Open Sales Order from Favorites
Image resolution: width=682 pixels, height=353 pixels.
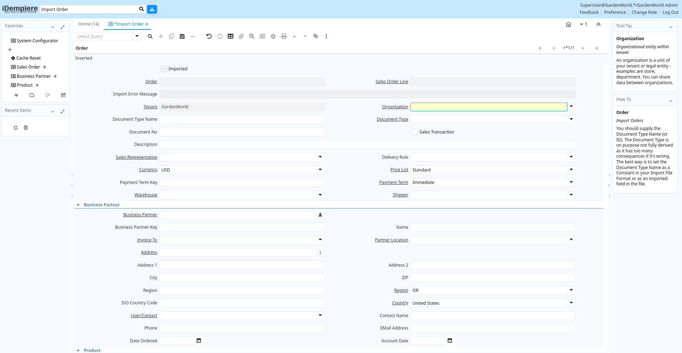coord(28,67)
